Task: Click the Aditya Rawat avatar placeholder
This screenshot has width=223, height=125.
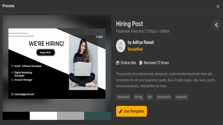Action: [121, 46]
